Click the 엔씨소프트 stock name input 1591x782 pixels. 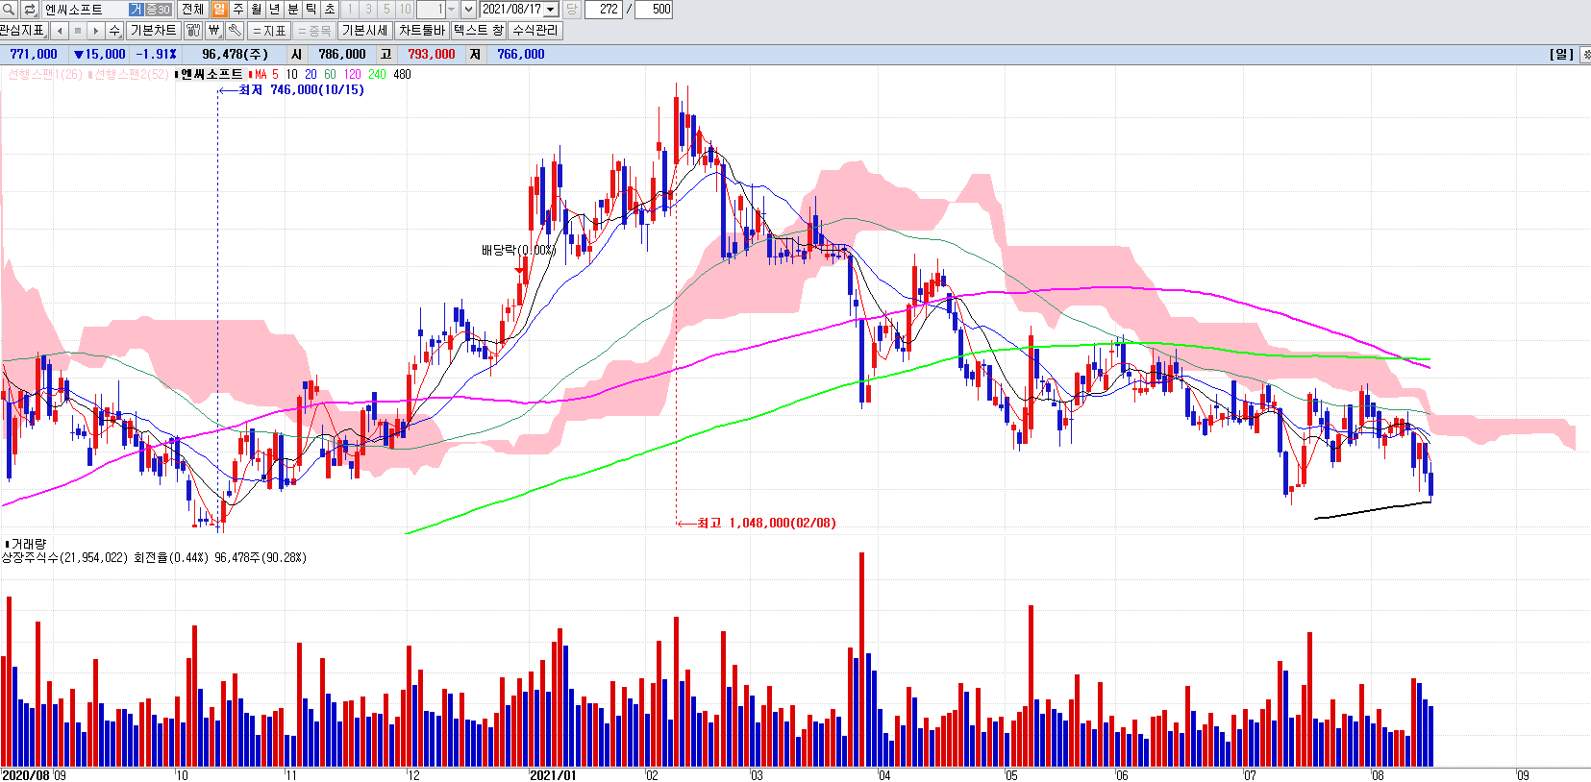[x=85, y=10]
